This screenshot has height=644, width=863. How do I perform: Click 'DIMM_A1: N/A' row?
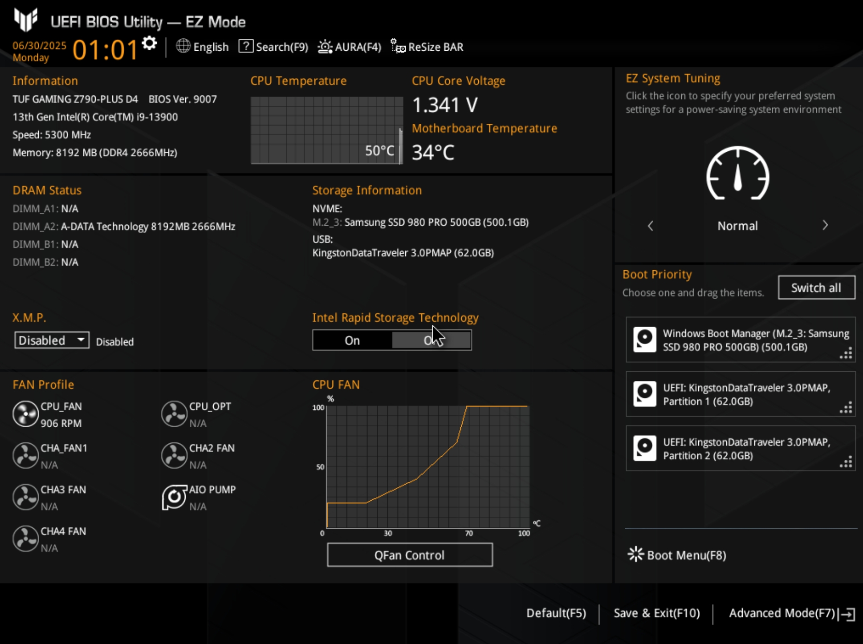point(45,208)
